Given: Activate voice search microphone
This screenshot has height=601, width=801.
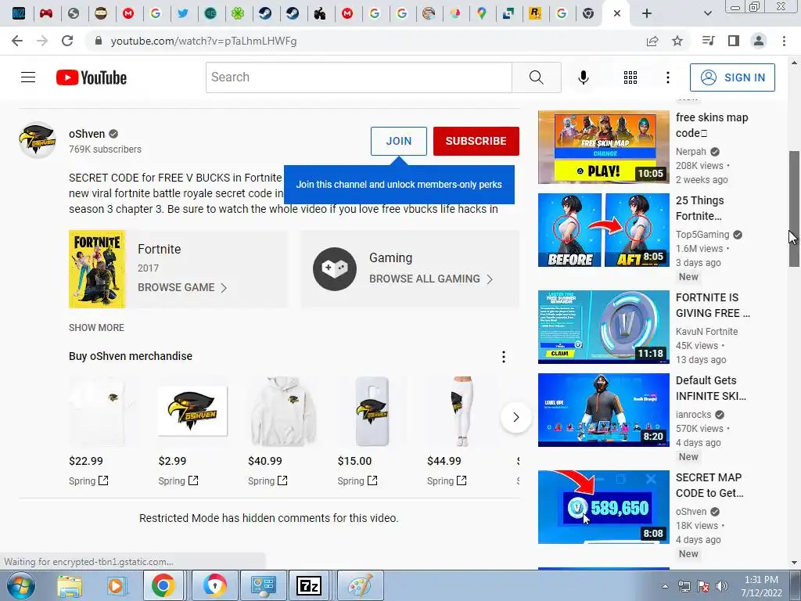Looking at the screenshot, I should [583, 77].
